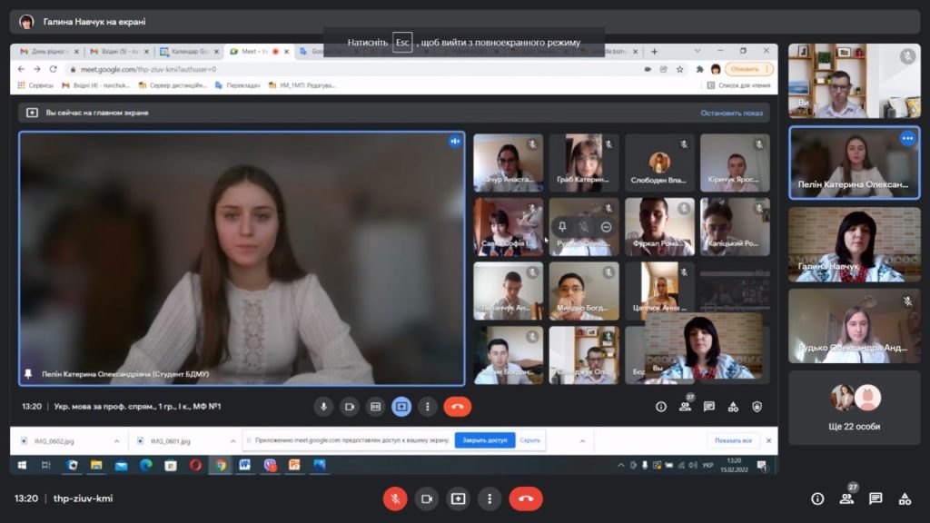Expand options for IMG_0601.jpg download
Viewport: 930px width, 523px height.
pyautogui.click(x=232, y=441)
